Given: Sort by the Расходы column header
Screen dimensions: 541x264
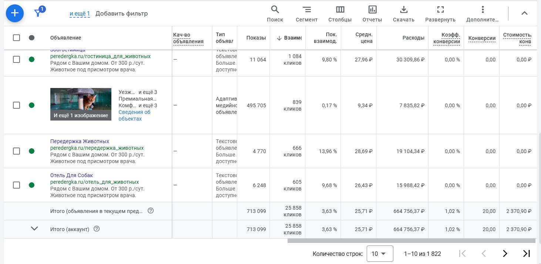Looking at the screenshot, I should (413, 38).
